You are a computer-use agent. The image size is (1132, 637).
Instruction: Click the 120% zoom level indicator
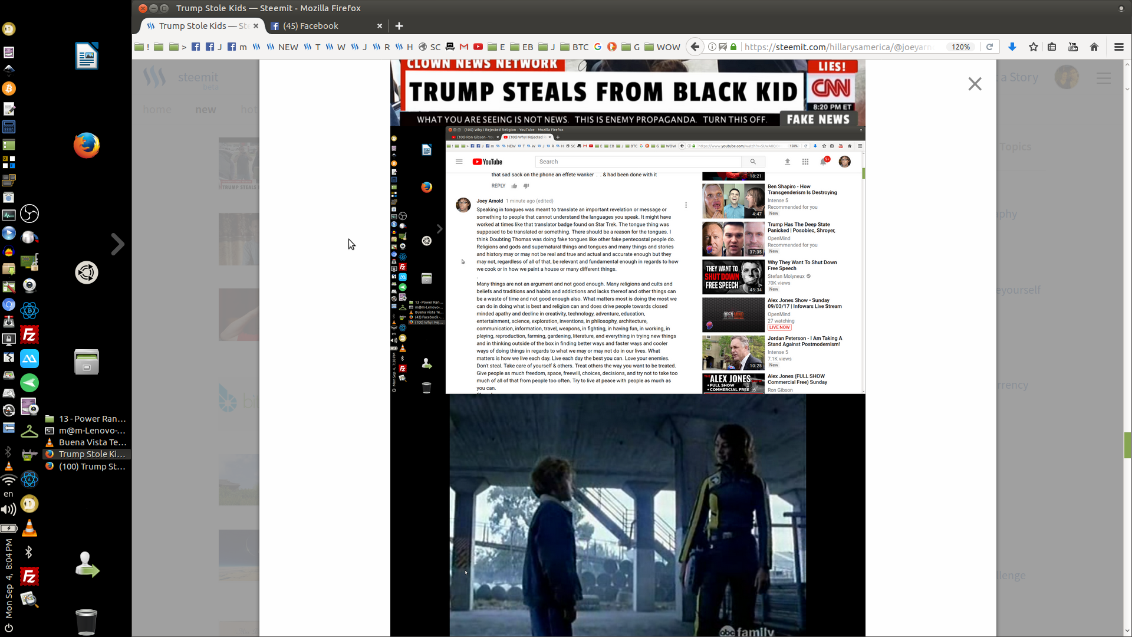pos(960,47)
